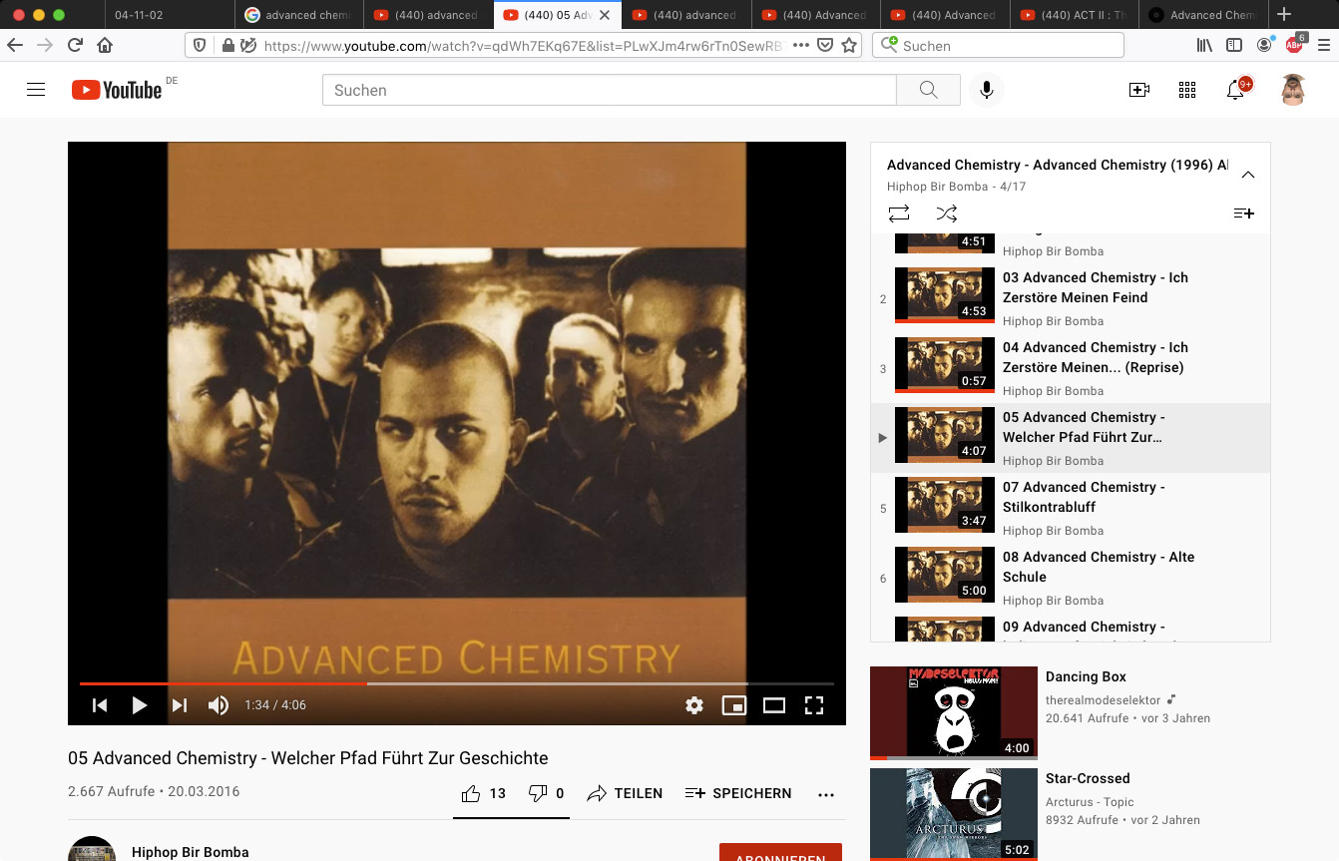
Task: Click the browser URL address bar
Action: click(524, 45)
